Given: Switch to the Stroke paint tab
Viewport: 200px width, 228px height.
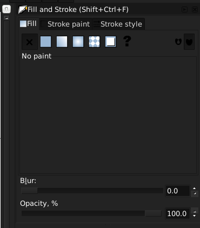Looking at the screenshot, I should (66, 24).
